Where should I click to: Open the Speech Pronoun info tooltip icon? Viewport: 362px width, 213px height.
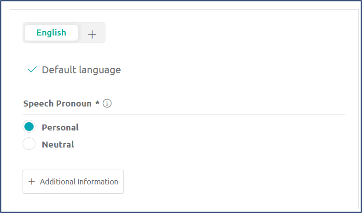pyautogui.click(x=107, y=103)
